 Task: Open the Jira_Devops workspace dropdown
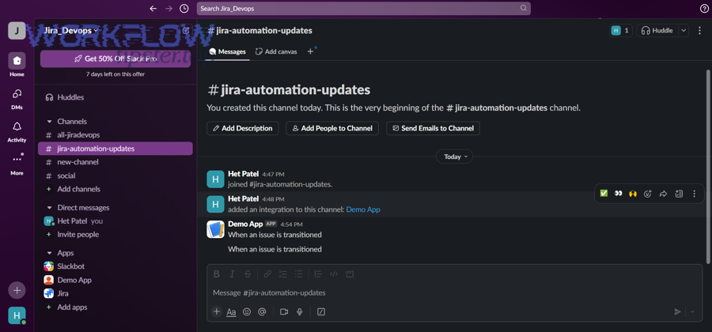[x=71, y=31]
